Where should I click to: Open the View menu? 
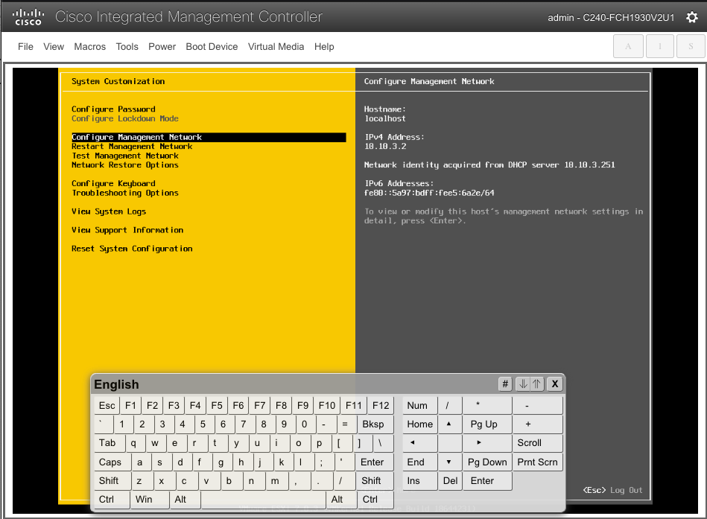click(x=54, y=46)
